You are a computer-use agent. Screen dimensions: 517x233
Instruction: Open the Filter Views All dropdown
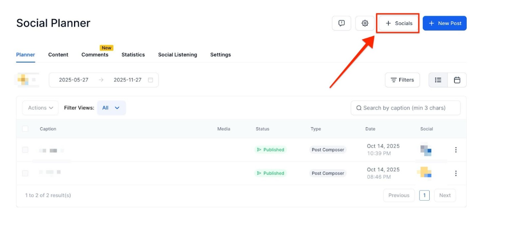tap(111, 108)
